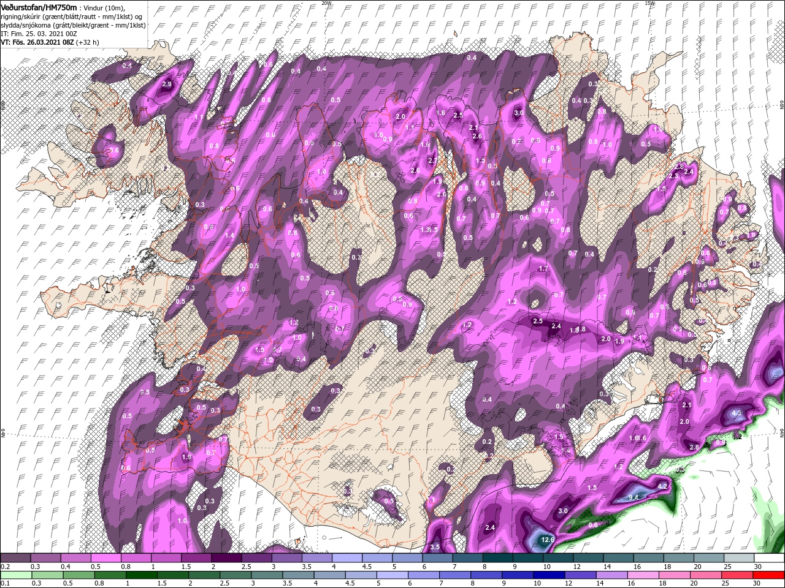
Task: Click the 15W longitude label
Action: click(x=649, y=2)
